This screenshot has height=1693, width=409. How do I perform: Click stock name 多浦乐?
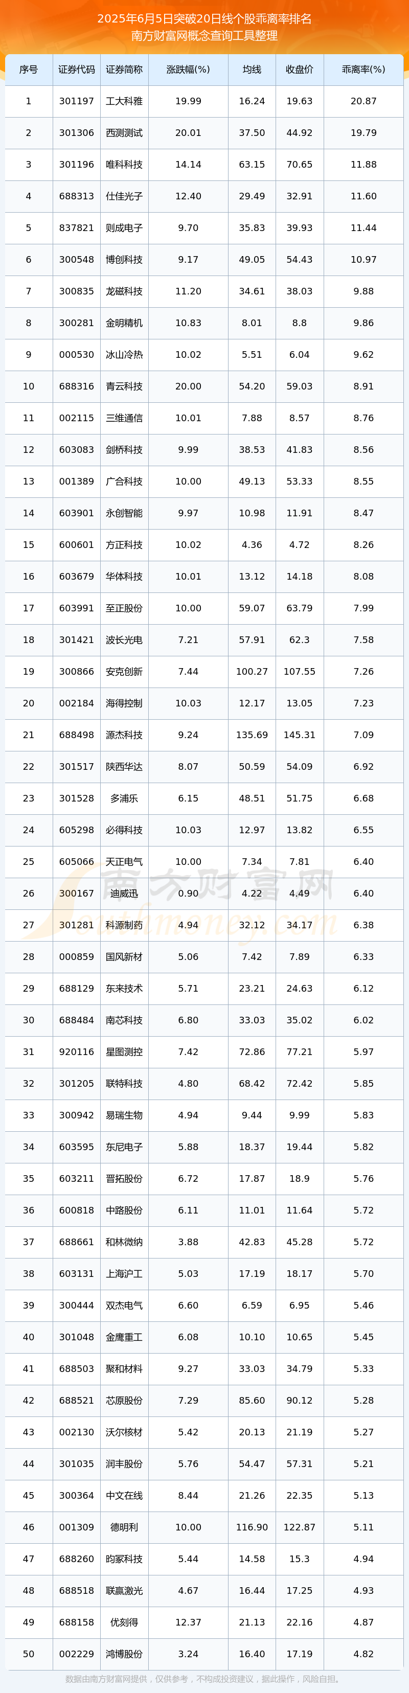[124, 798]
